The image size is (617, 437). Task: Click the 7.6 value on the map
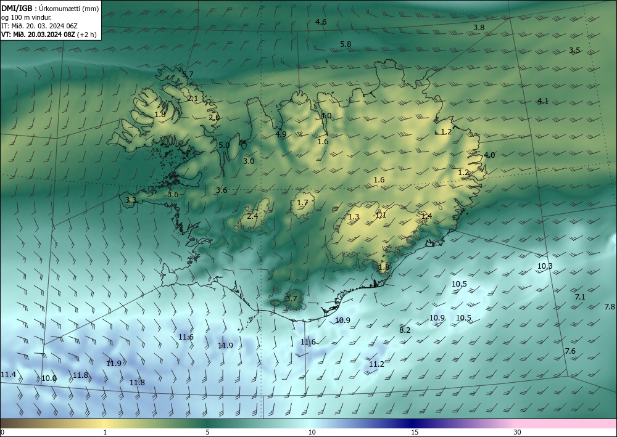(x=570, y=351)
